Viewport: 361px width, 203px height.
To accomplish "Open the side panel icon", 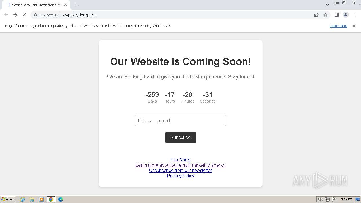I will (336, 15).
